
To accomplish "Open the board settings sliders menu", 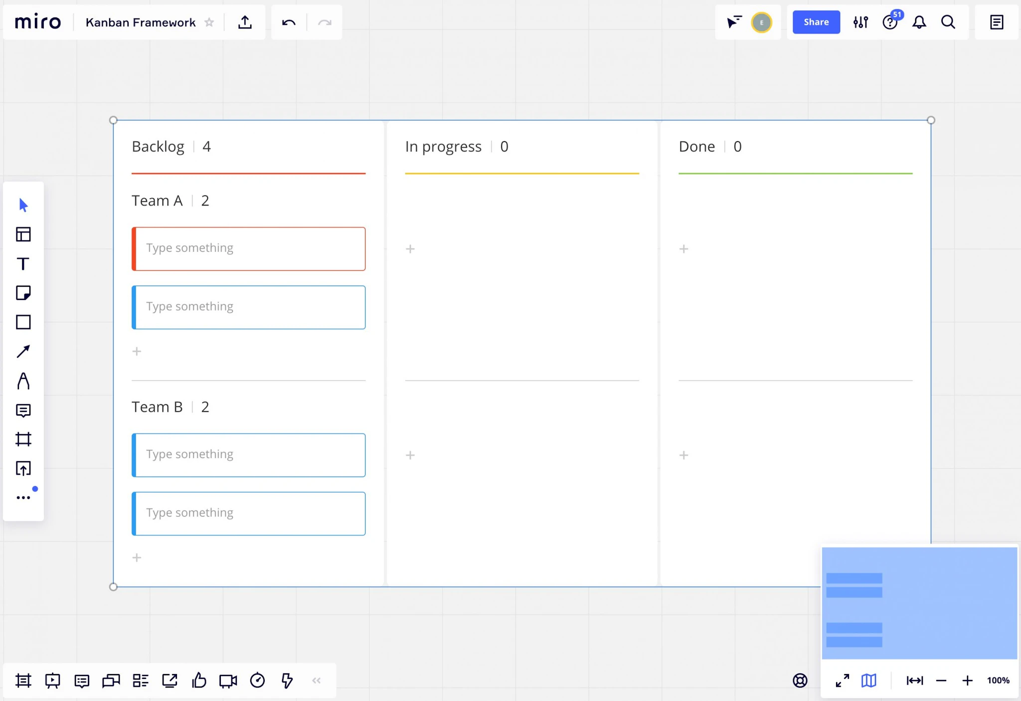I will 860,22.
